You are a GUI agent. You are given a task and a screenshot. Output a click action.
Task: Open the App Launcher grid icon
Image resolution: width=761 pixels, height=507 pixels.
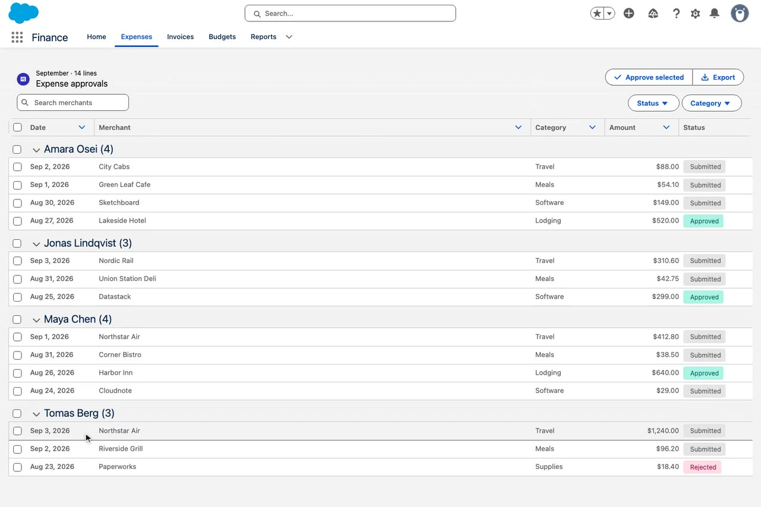(x=17, y=37)
